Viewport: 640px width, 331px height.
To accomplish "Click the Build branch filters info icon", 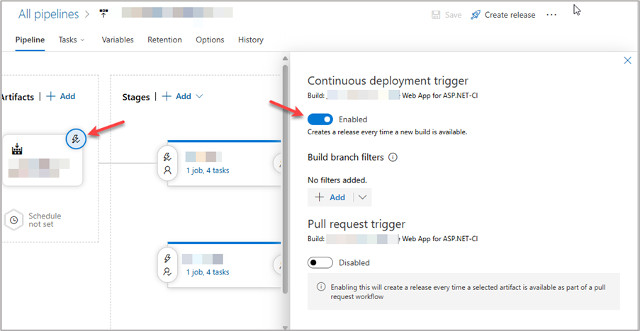I will click(393, 158).
